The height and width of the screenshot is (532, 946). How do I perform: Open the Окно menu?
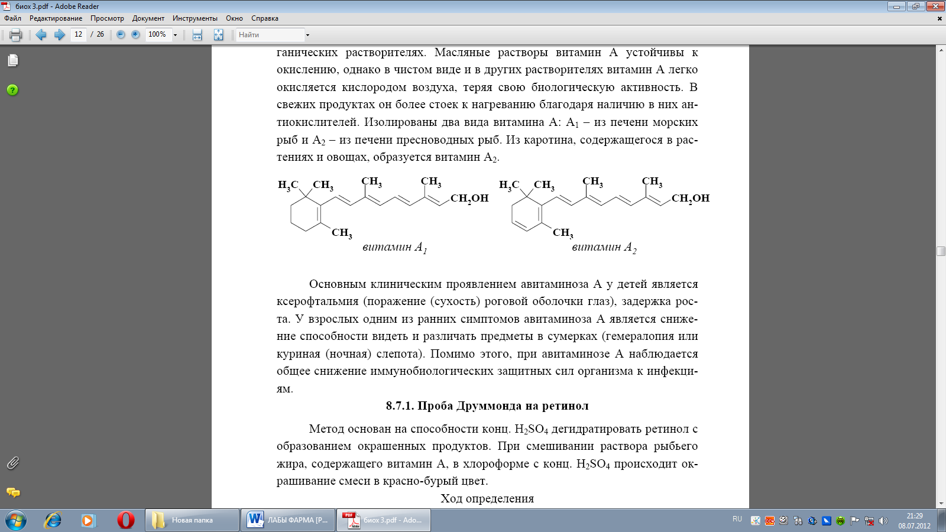tap(234, 18)
